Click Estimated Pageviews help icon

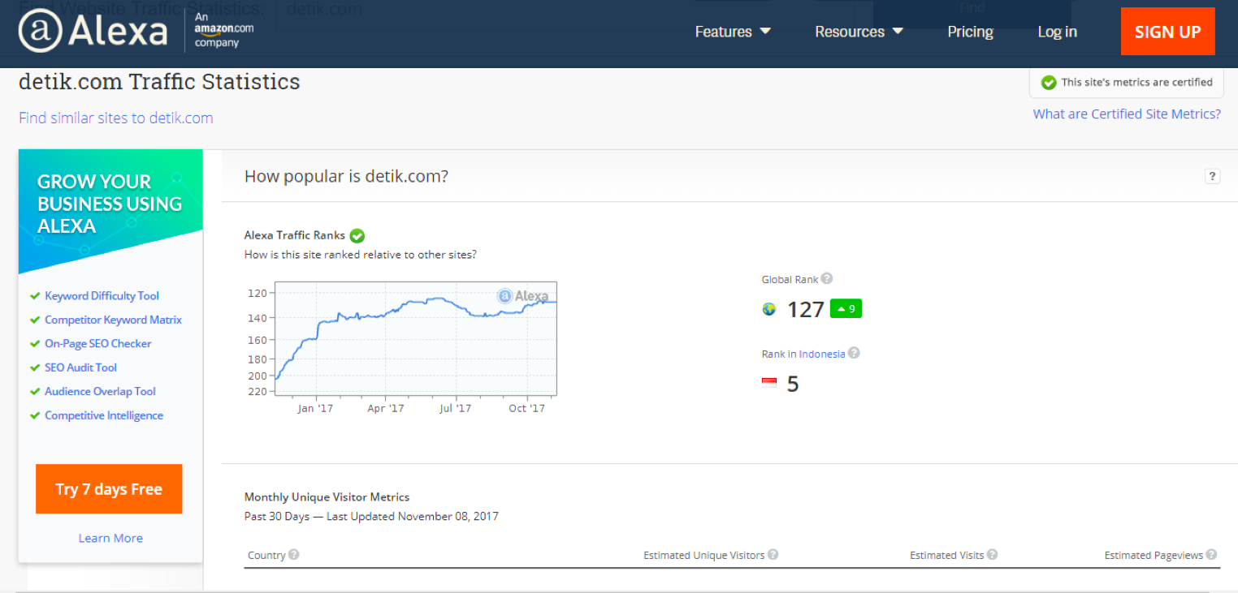pyautogui.click(x=1211, y=555)
